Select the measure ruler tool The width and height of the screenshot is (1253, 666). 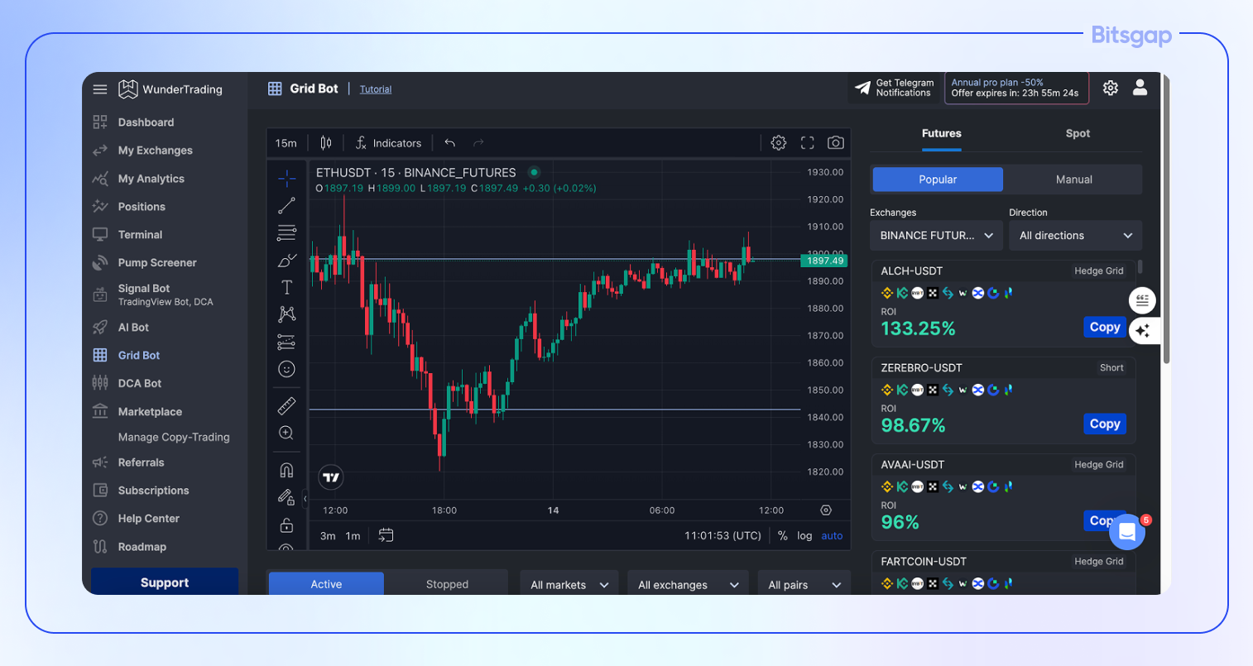click(x=286, y=405)
